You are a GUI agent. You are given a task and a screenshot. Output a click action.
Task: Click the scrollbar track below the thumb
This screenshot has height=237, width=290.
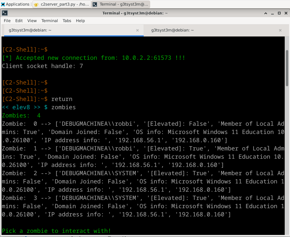[x=286, y=162]
